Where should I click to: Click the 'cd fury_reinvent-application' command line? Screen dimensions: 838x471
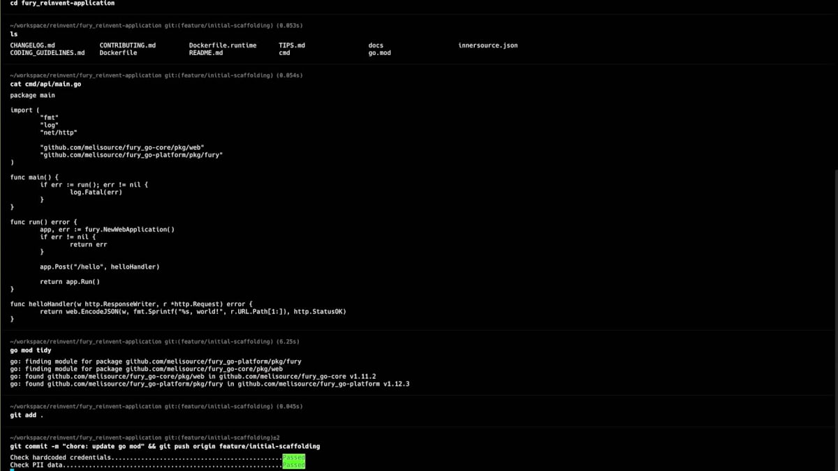(x=62, y=3)
